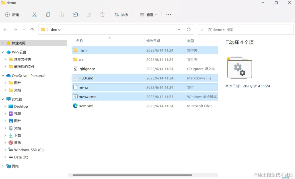Refresh the demo folder view
This screenshot has width=295, height=179.
(x=189, y=29)
